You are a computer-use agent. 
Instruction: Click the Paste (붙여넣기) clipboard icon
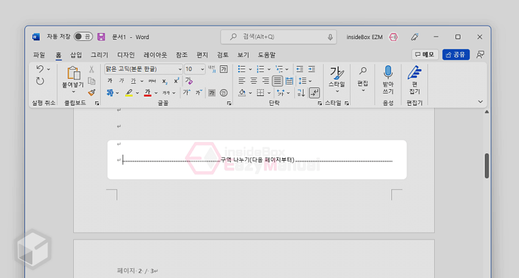tap(73, 73)
